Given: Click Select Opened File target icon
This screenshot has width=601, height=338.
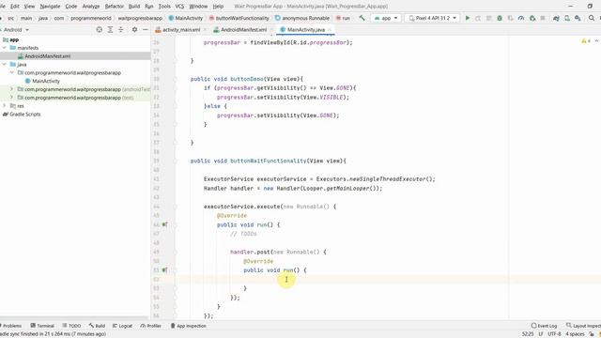Looking at the screenshot, I should click(x=100, y=29).
